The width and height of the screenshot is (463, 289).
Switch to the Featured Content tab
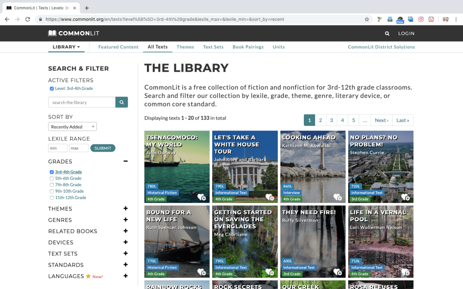click(118, 47)
